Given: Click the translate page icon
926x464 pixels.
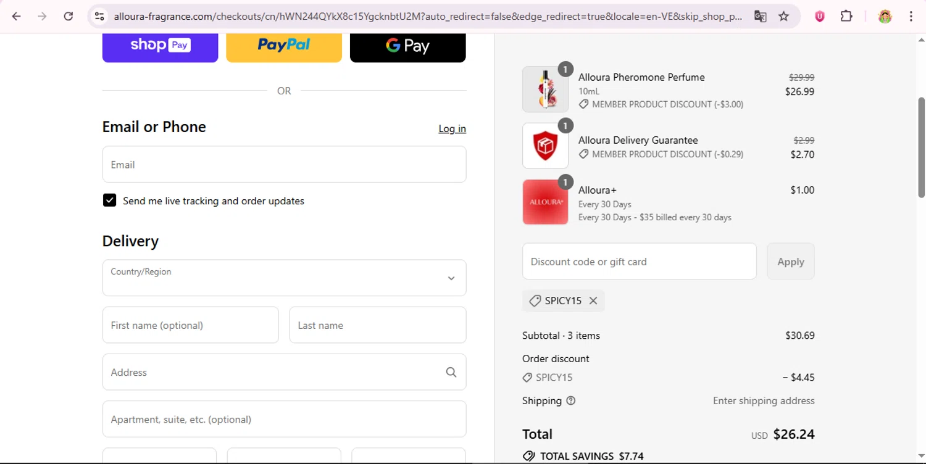Looking at the screenshot, I should click(x=761, y=17).
